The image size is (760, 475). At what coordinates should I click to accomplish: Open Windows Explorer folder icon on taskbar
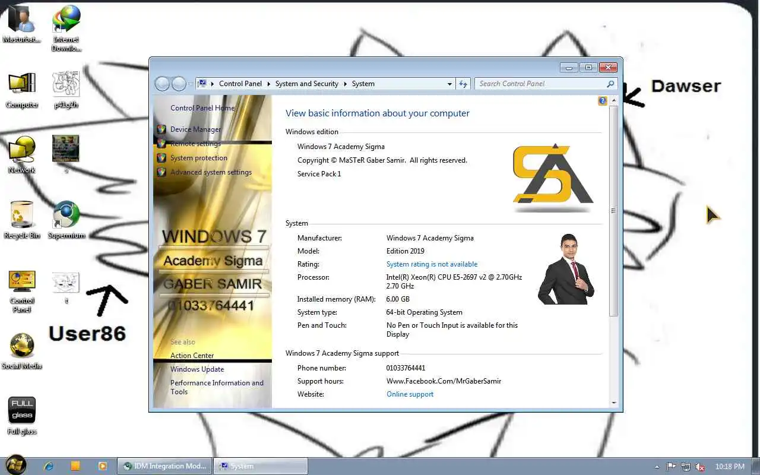[x=75, y=466]
